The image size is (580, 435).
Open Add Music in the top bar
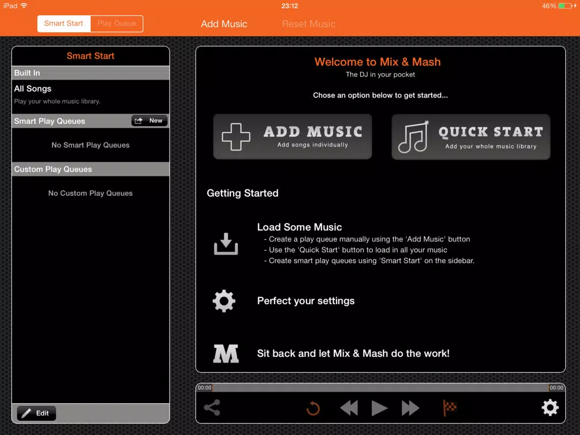tap(224, 24)
